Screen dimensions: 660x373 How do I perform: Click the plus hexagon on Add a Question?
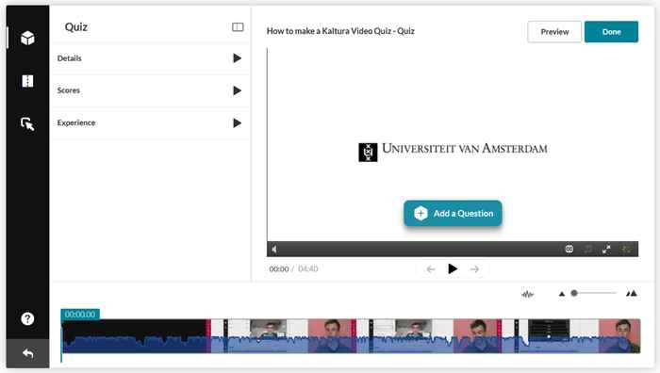tap(421, 213)
